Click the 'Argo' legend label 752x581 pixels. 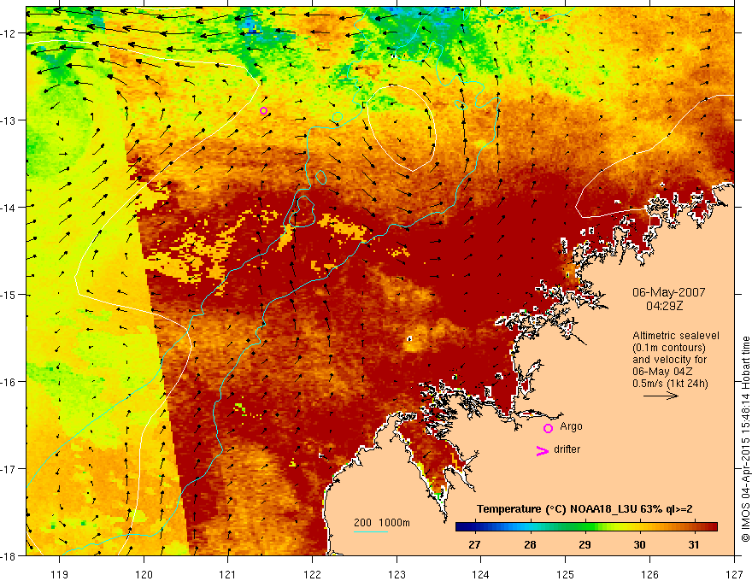pyautogui.click(x=571, y=426)
